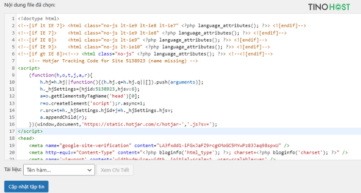Click the 'r.src=t+h._hjSettings.hjid' line
The height and width of the screenshot is (193, 361).
point(106,110)
